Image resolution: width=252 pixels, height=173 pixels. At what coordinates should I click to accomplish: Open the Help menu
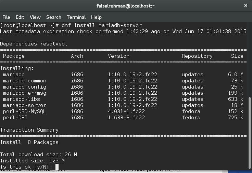[96, 17]
